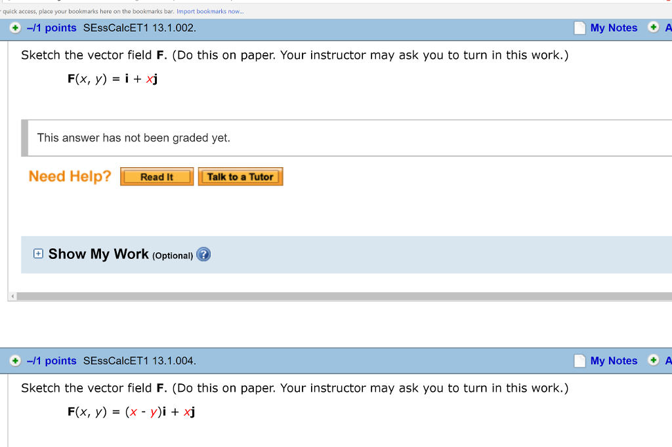The height and width of the screenshot is (447, 672).
Task: Expand question 13.1.002 with left green plus
Action: point(15,28)
